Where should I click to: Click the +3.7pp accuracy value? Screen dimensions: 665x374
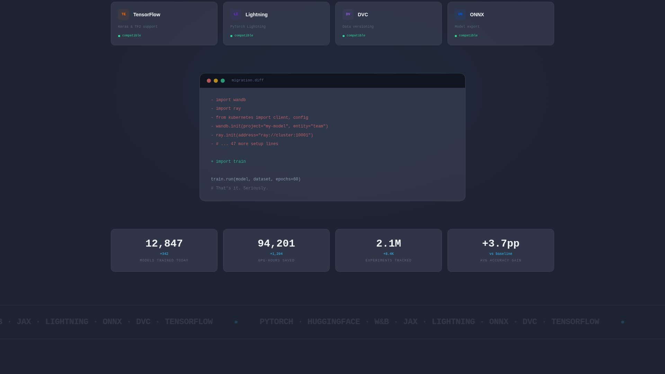(501, 244)
